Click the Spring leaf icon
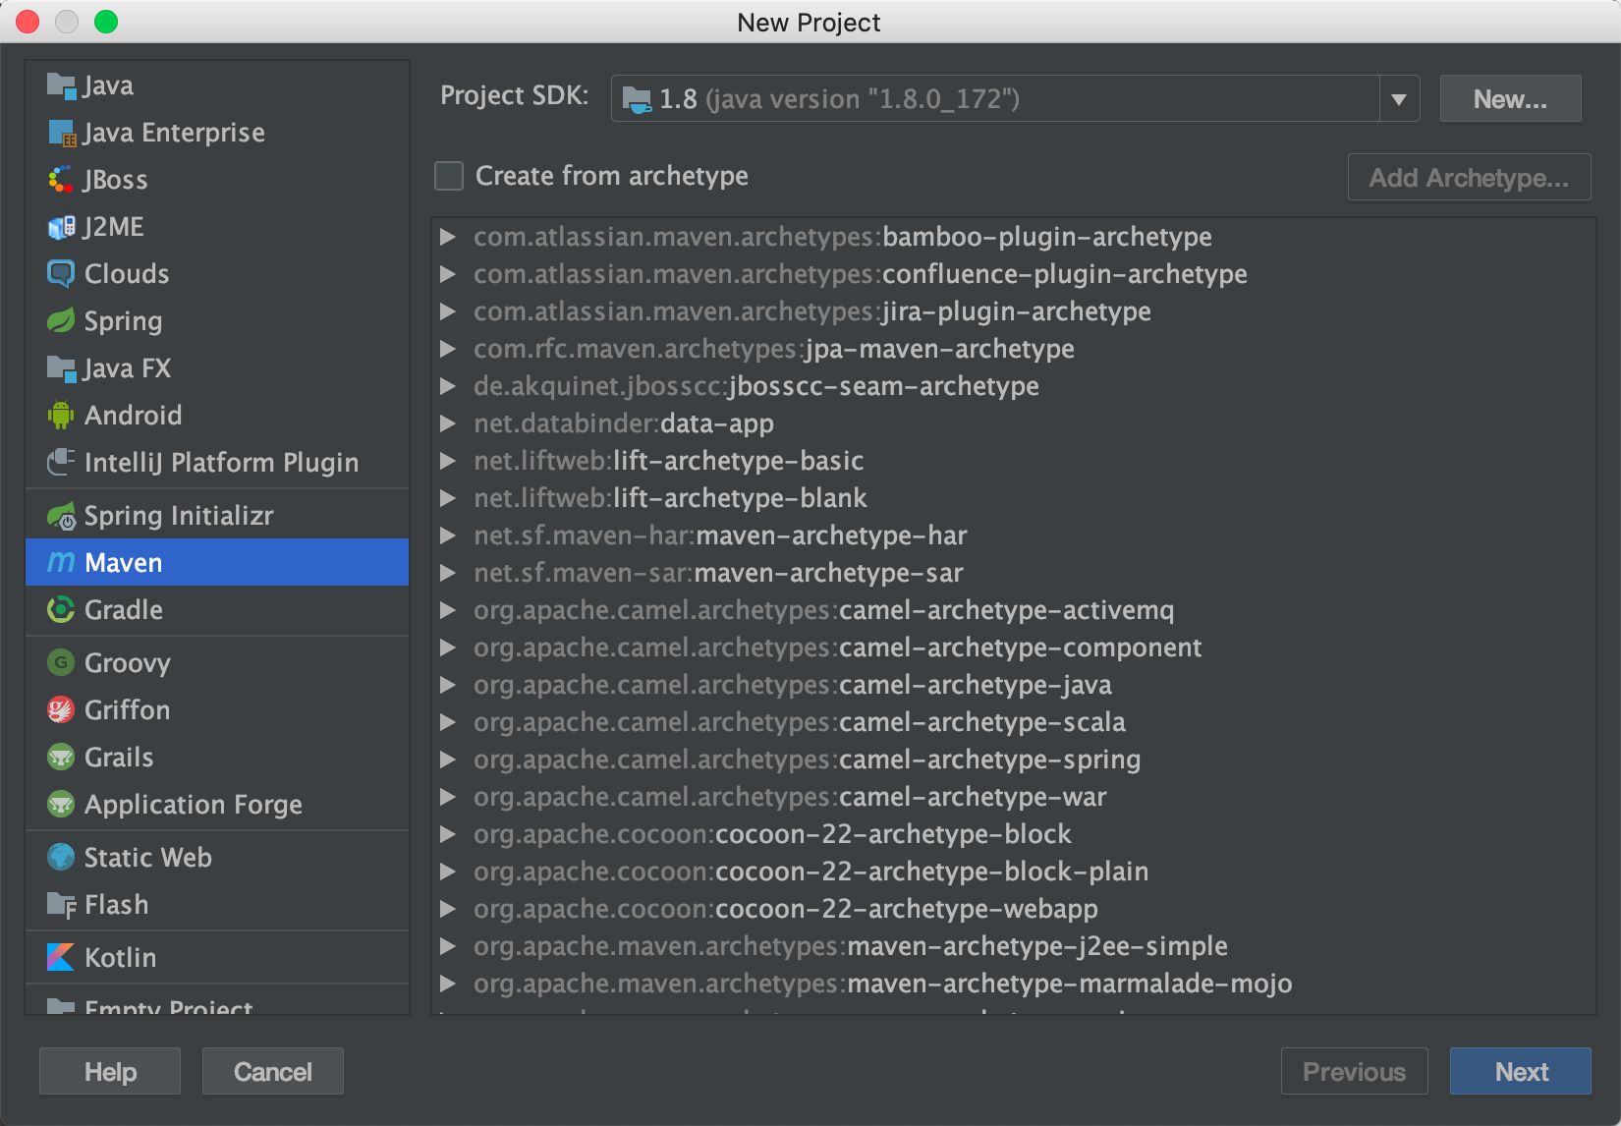 pos(61,321)
